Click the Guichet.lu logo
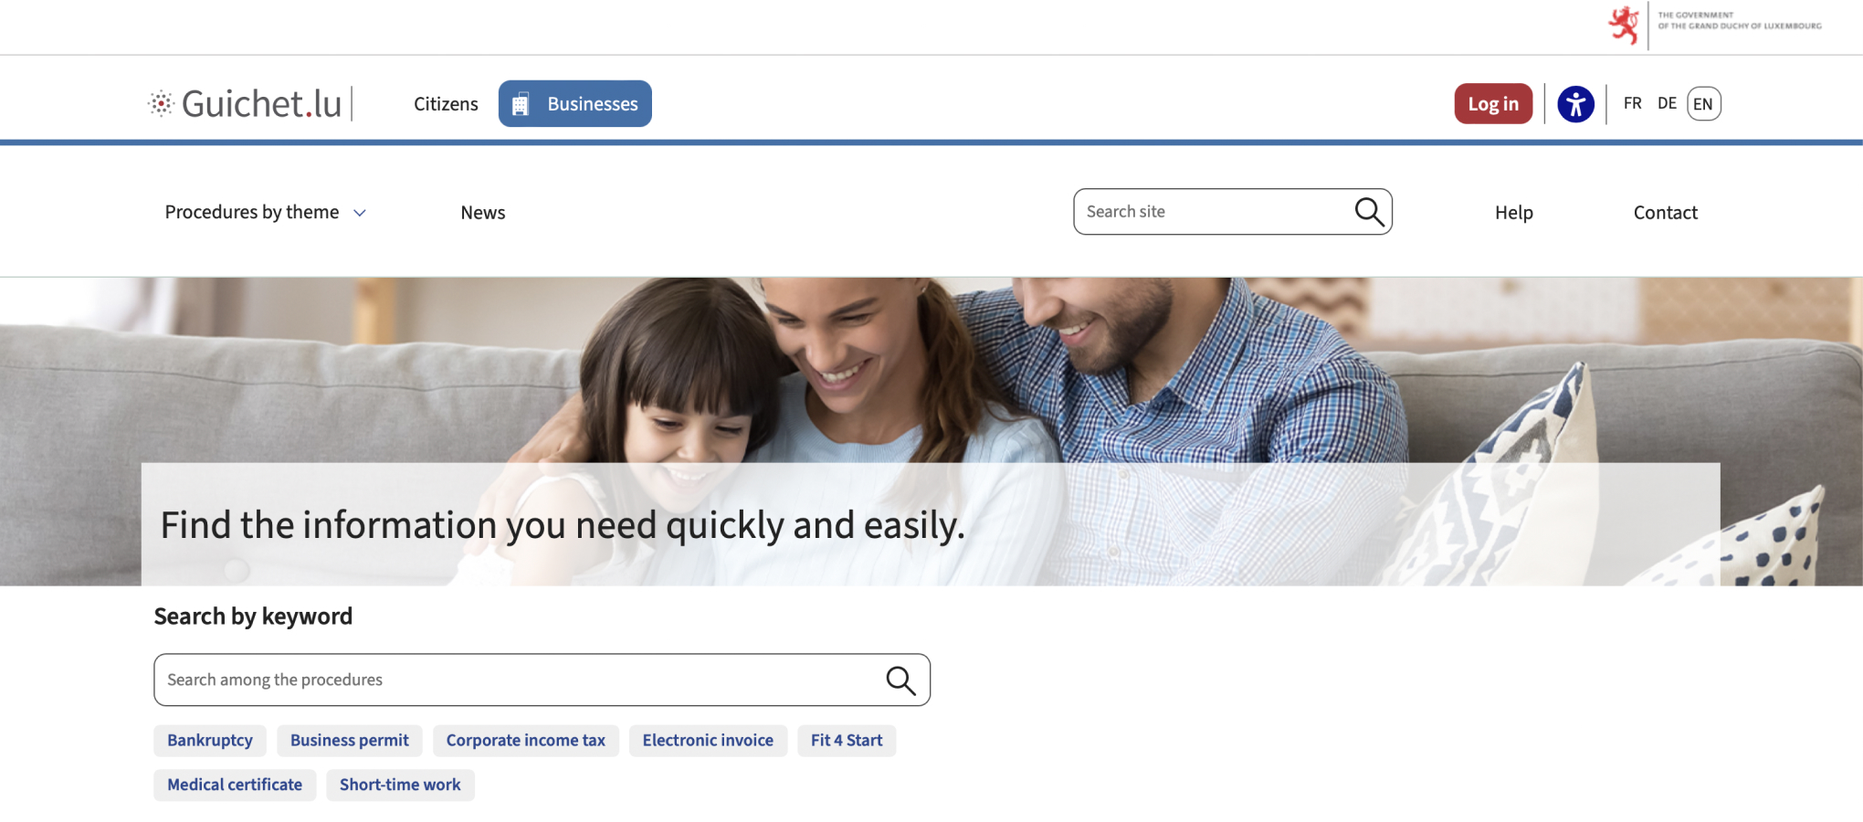This screenshot has height=822, width=1863. [x=245, y=104]
